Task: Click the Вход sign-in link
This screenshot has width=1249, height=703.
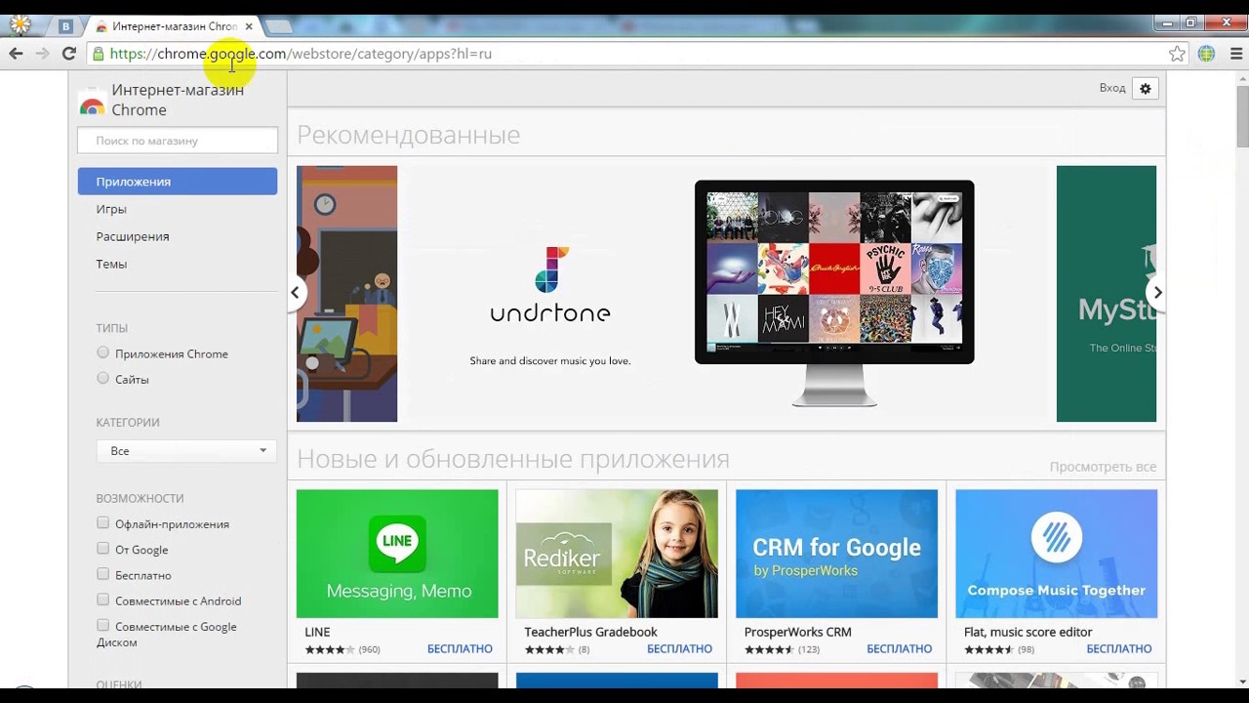Action: tap(1112, 88)
